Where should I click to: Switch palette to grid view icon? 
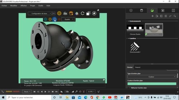[166, 16]
